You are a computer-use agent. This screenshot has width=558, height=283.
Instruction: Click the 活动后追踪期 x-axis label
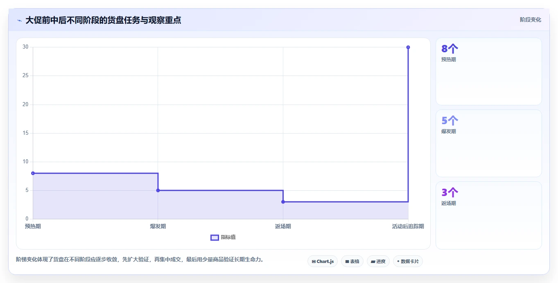coord(408,226)
